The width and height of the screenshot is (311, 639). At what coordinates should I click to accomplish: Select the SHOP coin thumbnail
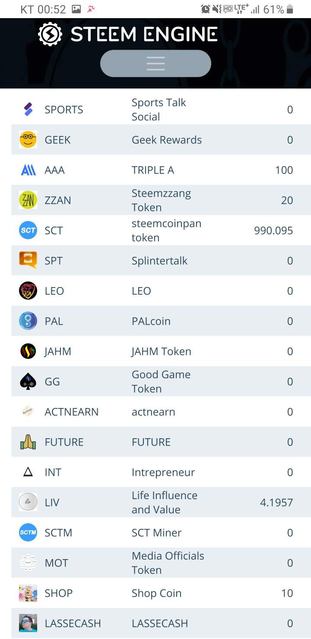[x=28, y=593]
